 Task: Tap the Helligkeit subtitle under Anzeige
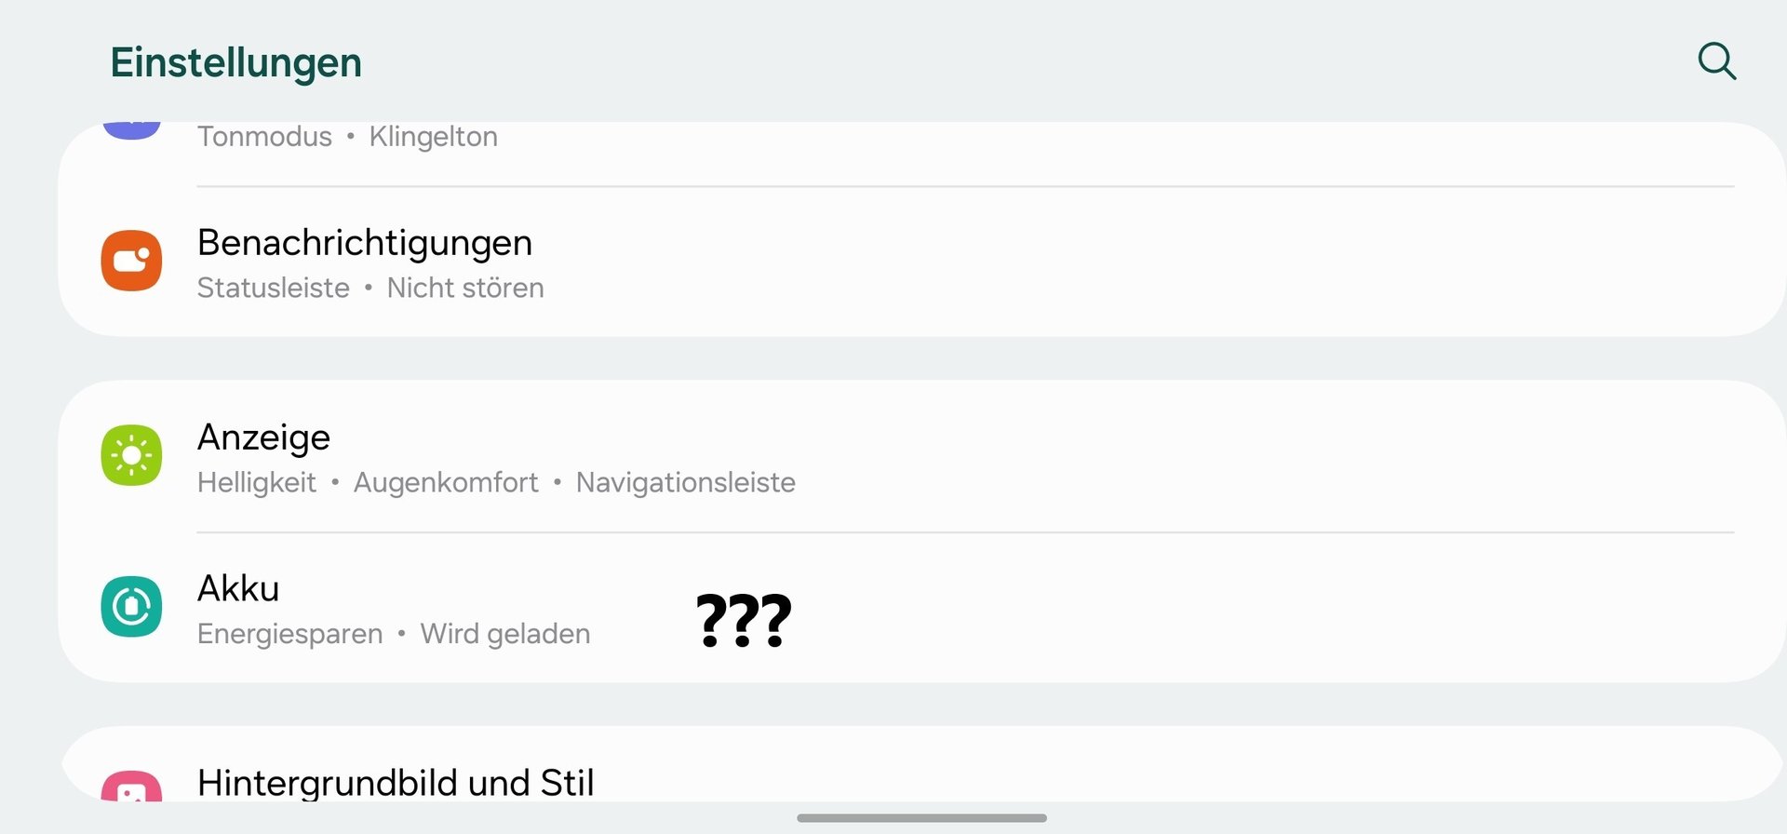pos(257,483)
